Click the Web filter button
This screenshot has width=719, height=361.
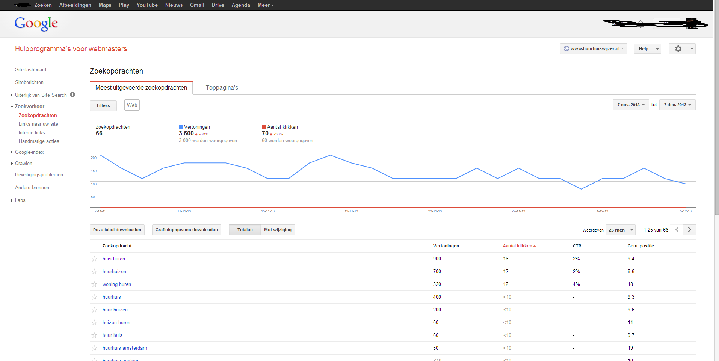(x=132, y=105)
